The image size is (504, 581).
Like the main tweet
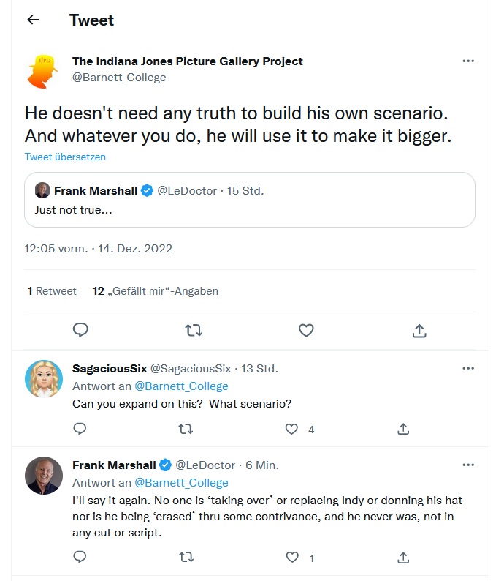(306, 330)
